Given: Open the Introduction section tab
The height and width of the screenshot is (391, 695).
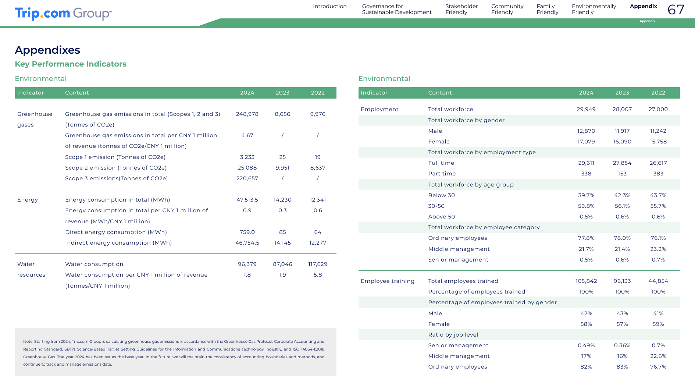Looking at the screenshot, I should pos(330,6).
